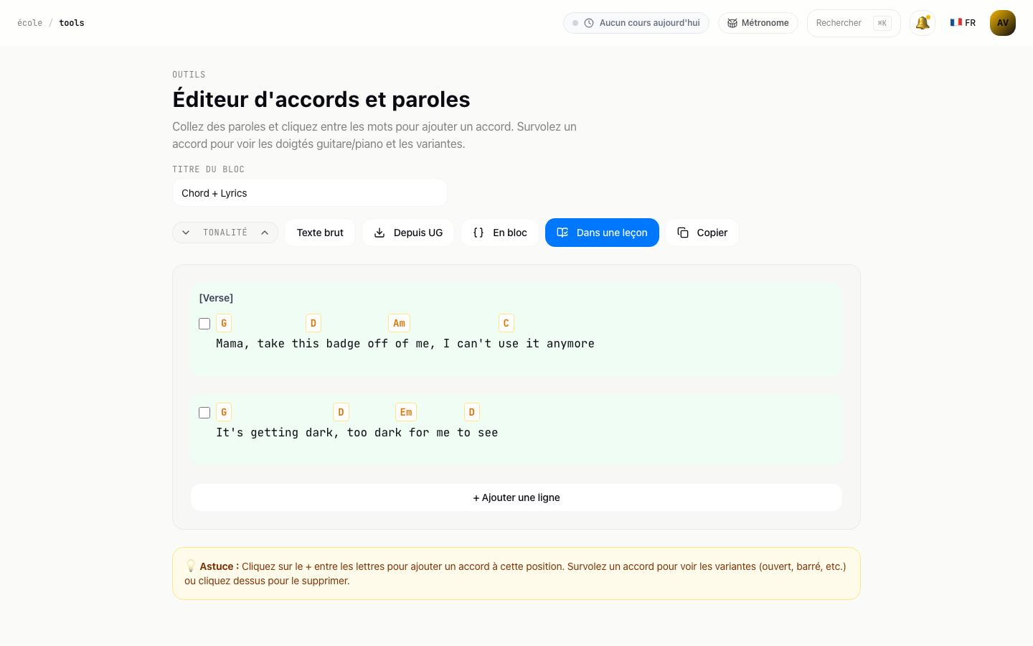Click the Éditeur d'accords et paroles heading
Image resolution: width=1033 pixels, height=646 pixels.
pyautogui.click(x=321, y=99)
